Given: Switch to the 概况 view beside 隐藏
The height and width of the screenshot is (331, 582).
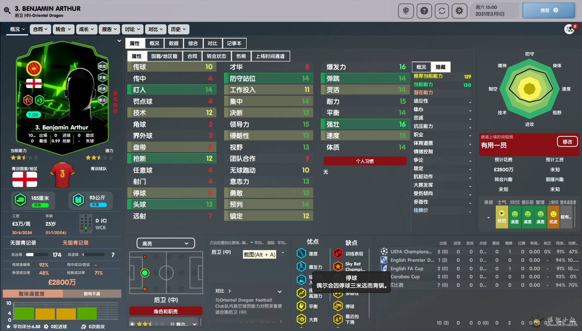Looking at the screenshot, I should tap(421, 67).
